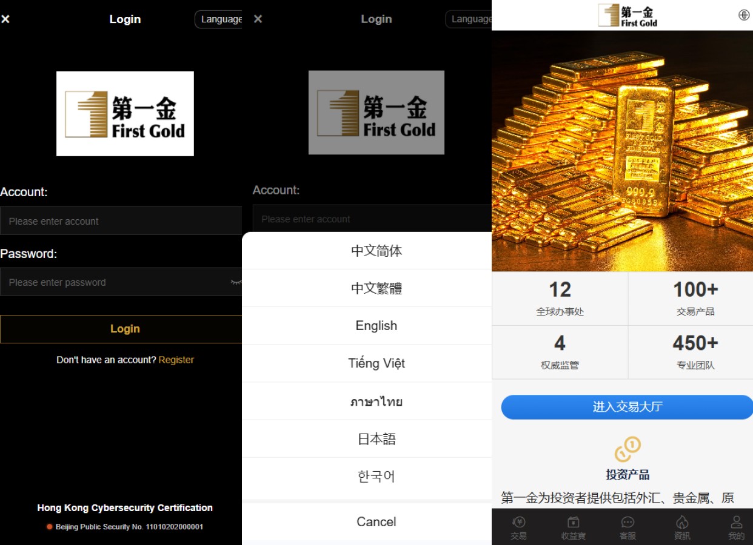Click the gold-outlined Login button
Viewport: 753px width, 545px height.
click(x=121, y=329)
